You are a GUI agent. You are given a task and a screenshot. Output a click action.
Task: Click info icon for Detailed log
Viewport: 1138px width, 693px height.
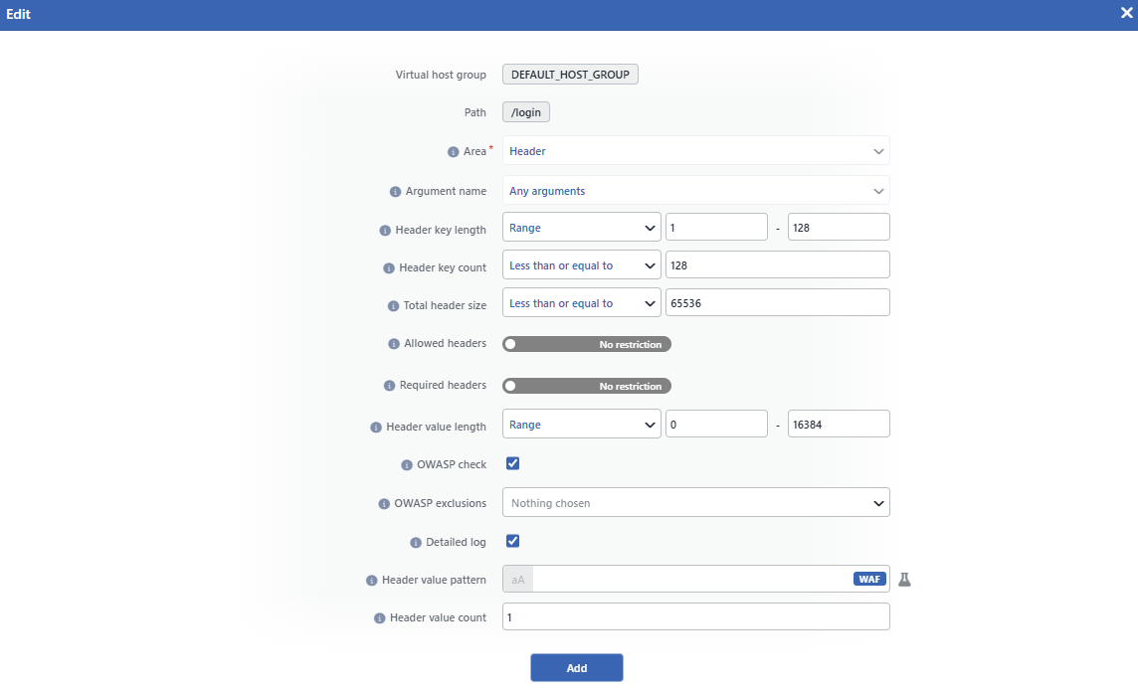(415, 542)
